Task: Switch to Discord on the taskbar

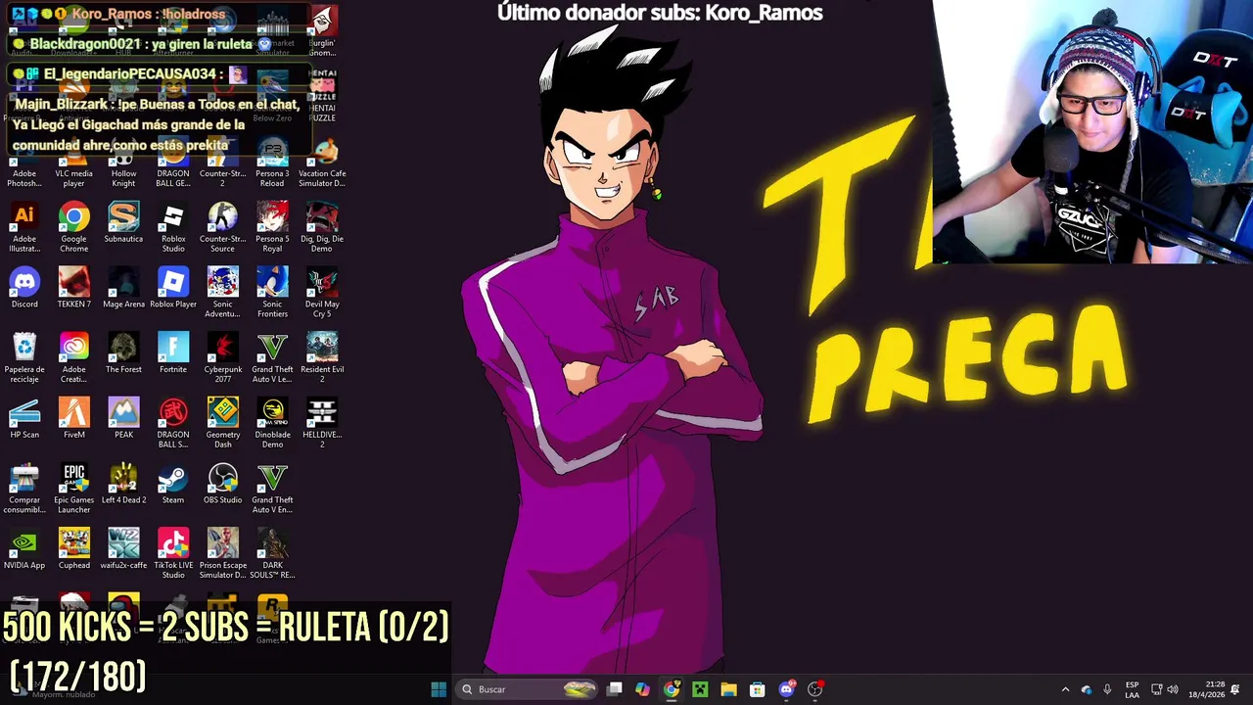Action: [786, 689]
